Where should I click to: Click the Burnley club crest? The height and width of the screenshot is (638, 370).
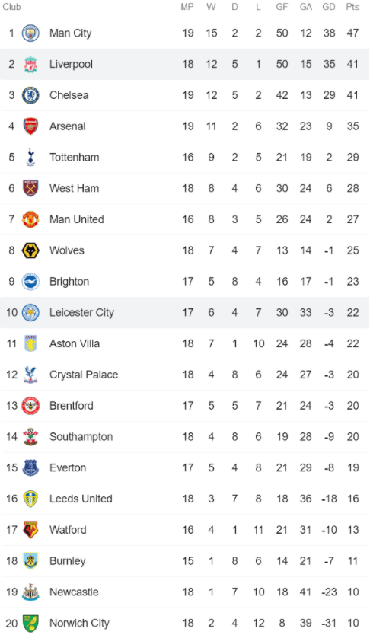click(30, 560)
